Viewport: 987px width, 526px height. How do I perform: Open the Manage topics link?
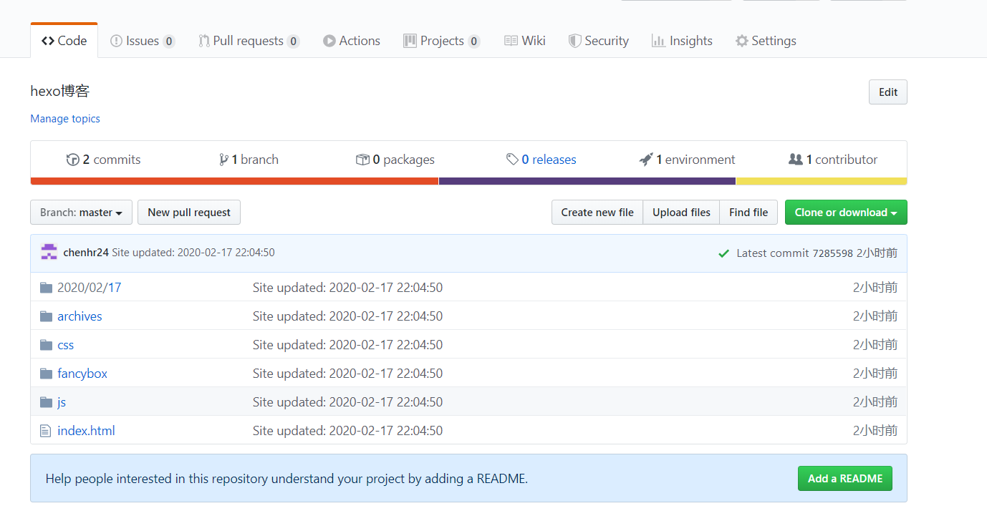[65, 119]
